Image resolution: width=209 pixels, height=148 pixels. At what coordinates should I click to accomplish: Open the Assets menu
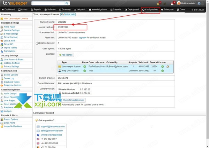23,9
